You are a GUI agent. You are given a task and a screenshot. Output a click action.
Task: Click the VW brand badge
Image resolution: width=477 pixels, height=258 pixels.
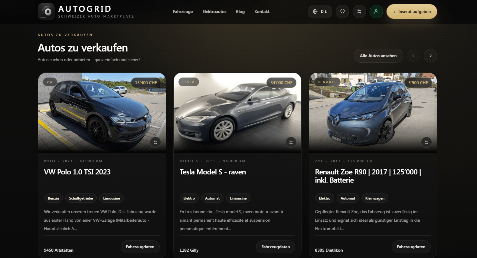tap(50, 82)
